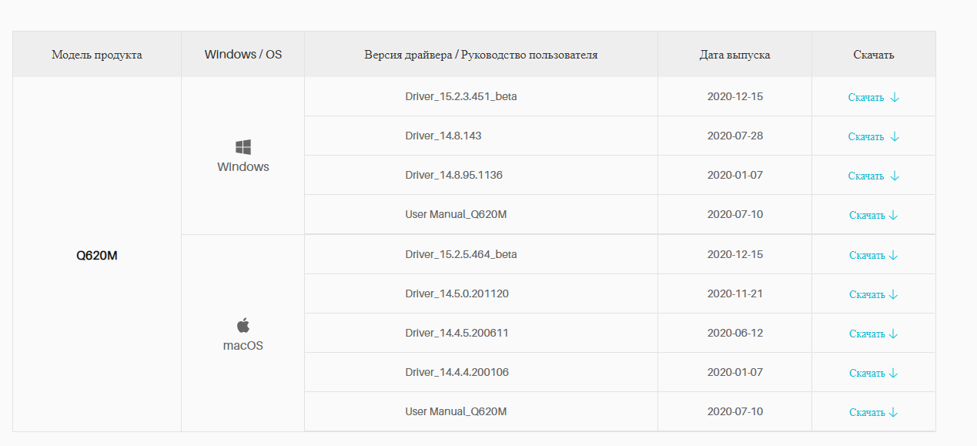The height and width of the screenshot is (446, 977).
Task: Download the macOS User Manual_Q620M
Action: [873, 412]
